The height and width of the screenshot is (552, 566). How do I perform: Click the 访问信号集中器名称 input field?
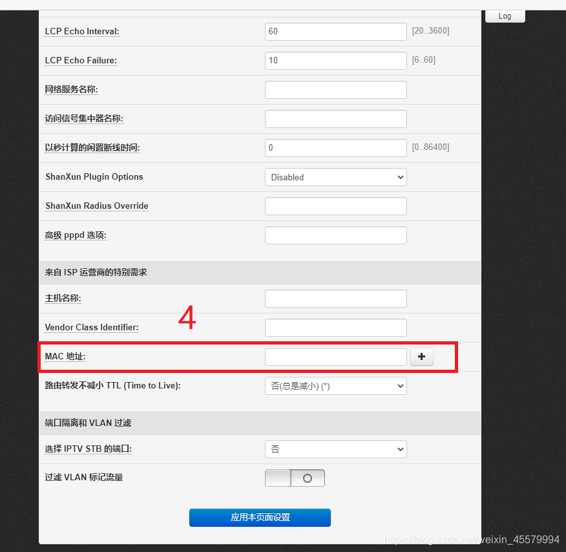[x=336, y=119]
